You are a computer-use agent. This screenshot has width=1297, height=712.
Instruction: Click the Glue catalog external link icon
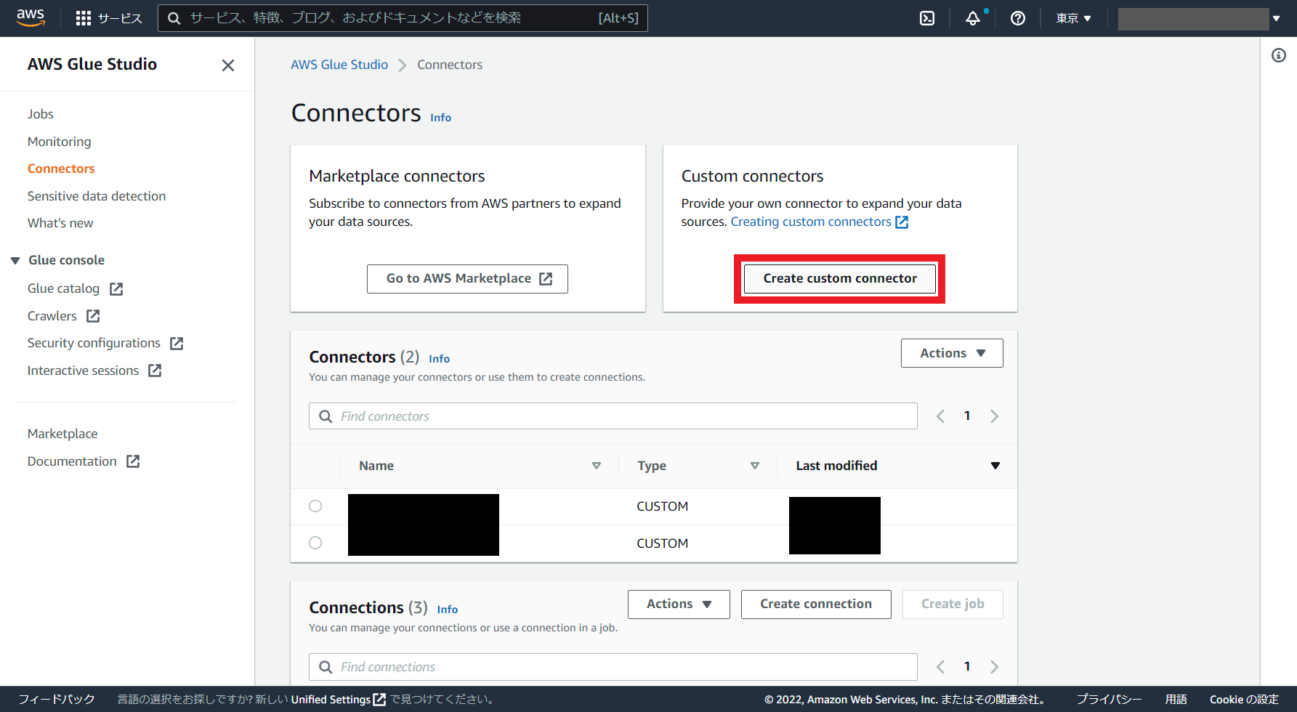point(116,289)
